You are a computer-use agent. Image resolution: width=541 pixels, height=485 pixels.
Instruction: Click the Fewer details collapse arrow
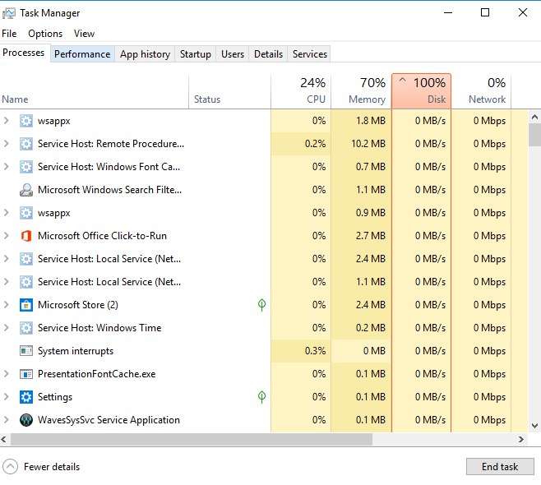point(10,467)
